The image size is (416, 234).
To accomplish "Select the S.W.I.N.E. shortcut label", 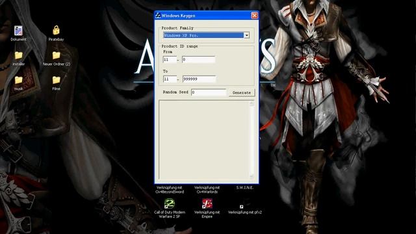I will click(x=244, y=188).
